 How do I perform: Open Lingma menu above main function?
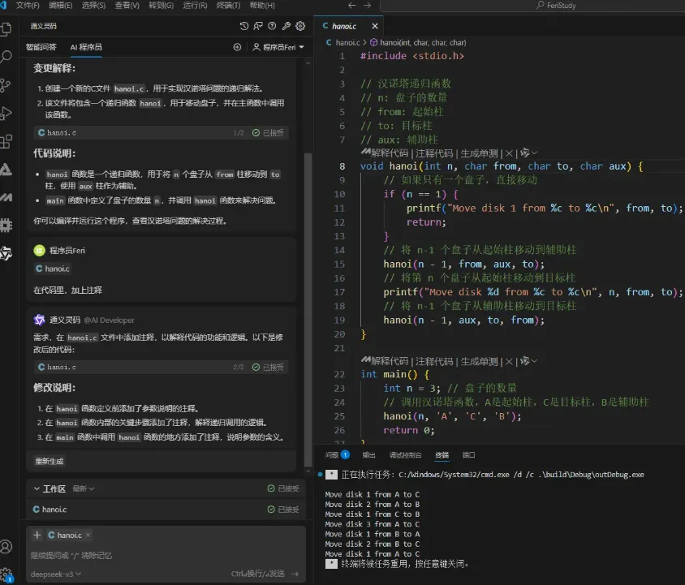[x=528, y=361]
